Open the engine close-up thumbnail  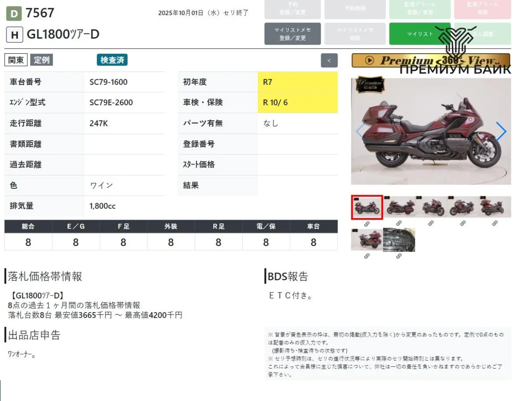click(399, 239)
